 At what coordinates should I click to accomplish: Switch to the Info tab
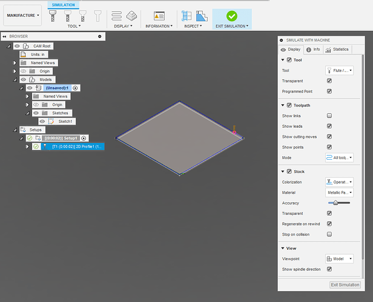pyautogui.click(x=313, y=50)
